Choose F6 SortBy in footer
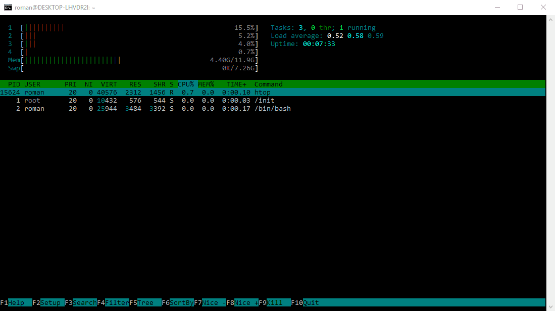 [178, 302]
